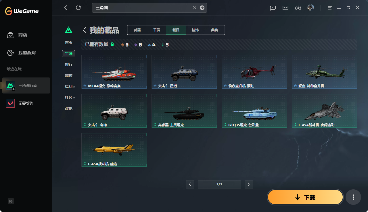Open the 侦察直升机-酒红 card

pyautogui.click(x=254, y=72)
